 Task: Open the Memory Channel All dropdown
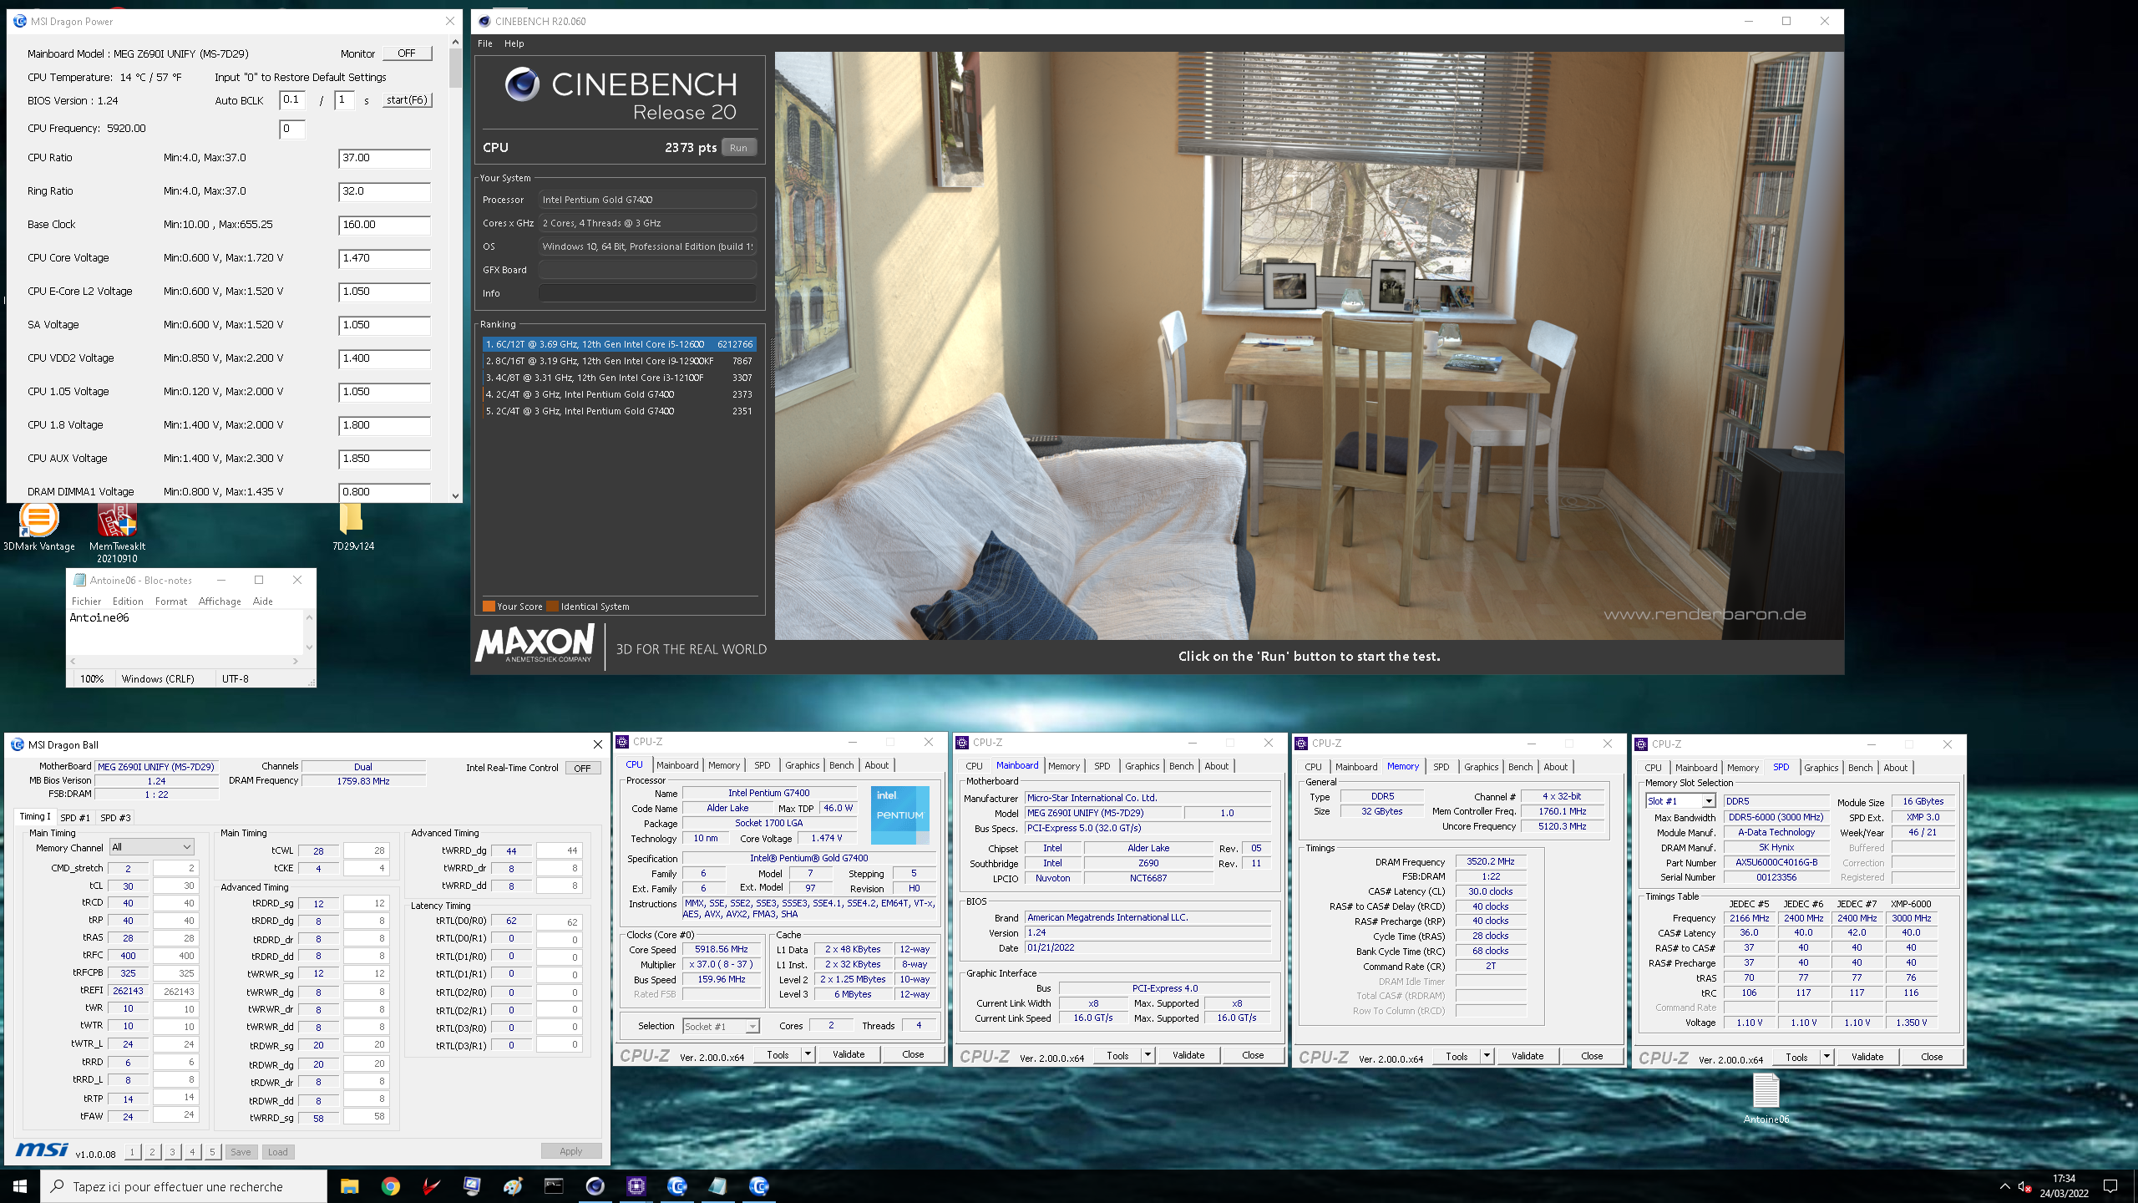coord(151,847)
